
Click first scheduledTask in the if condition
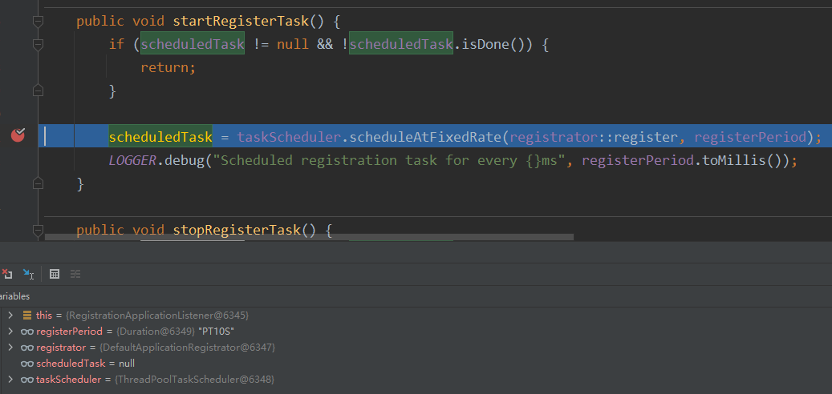coord(193,45)
